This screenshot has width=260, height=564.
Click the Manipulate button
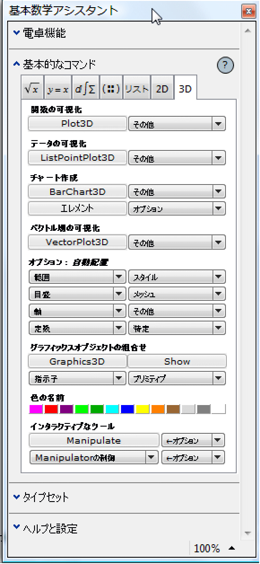pyautogui.click(x=94, y=440)
